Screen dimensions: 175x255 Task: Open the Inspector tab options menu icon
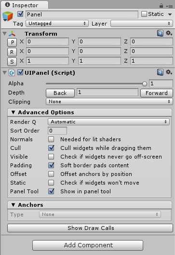click(x=169, y=6)
